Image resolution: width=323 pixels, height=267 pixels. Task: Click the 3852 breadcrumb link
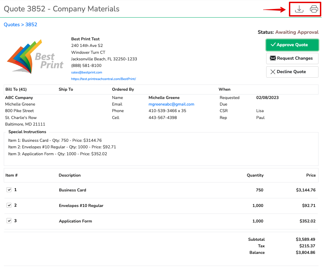coord(31,24)
